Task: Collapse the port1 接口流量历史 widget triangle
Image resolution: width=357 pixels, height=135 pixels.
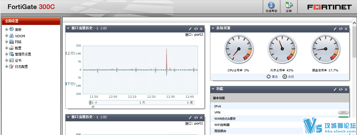Action: pos(68,117)
